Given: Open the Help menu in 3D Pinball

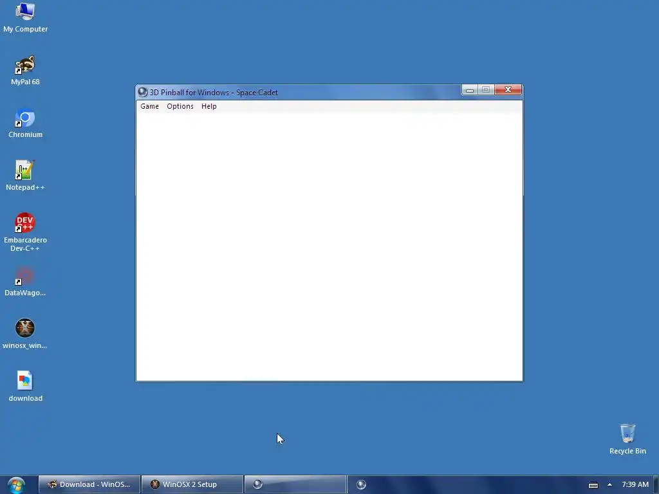Looking at the screenshot, I should point(209,106).
